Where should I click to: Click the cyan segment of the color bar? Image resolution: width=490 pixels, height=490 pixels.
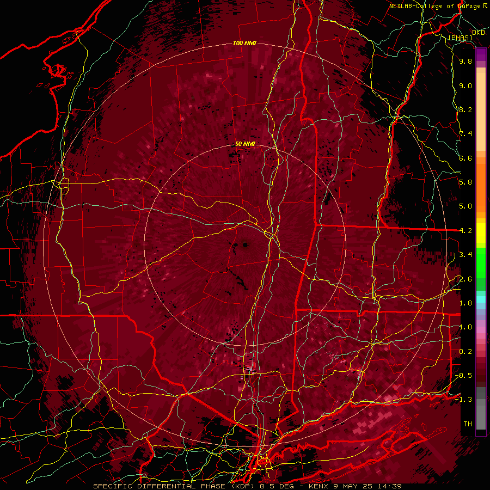tap(481, 299)
